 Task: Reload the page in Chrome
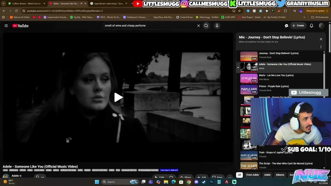(16, 11)
